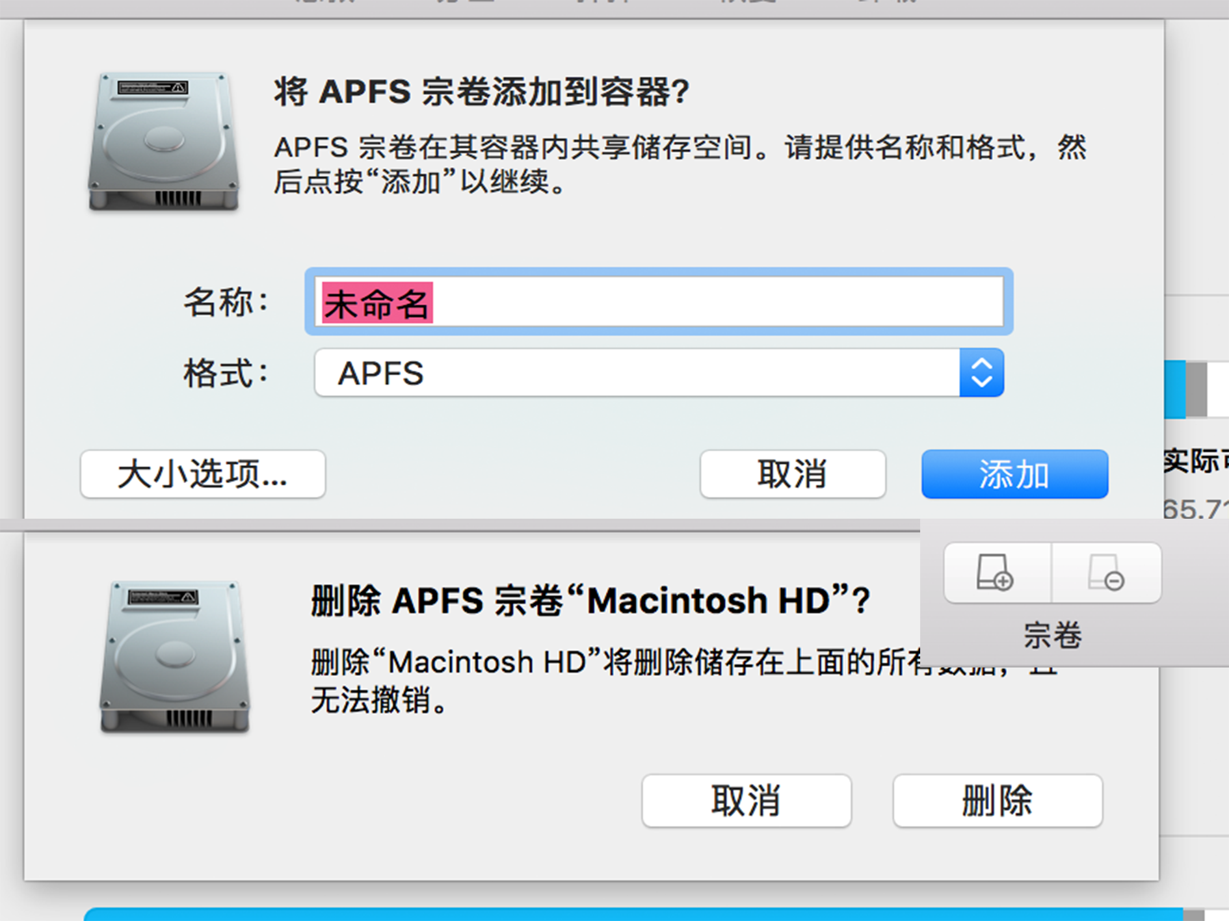Confirm with the 删除 button
The width and height of the screenshot is (1229, 921).
point(998,801)
